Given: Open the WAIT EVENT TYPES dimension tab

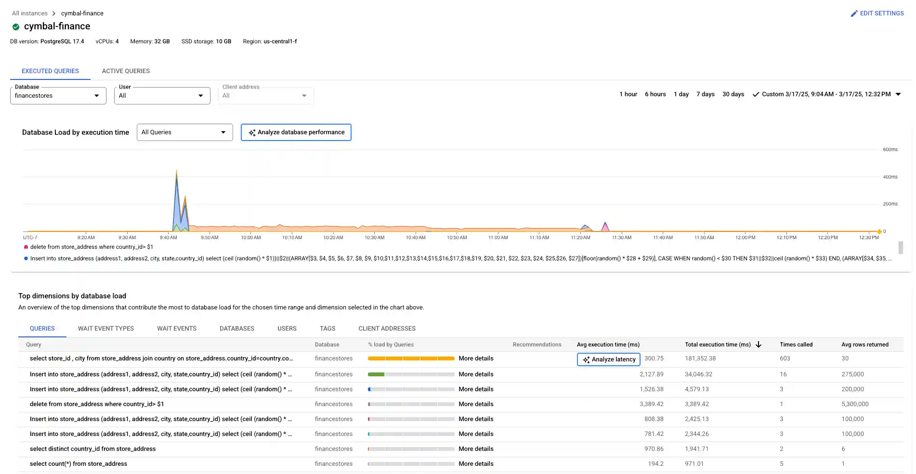Looking at the screenshot, I should tap(105, 328).
